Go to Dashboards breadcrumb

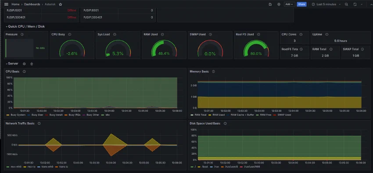point(32,4)
